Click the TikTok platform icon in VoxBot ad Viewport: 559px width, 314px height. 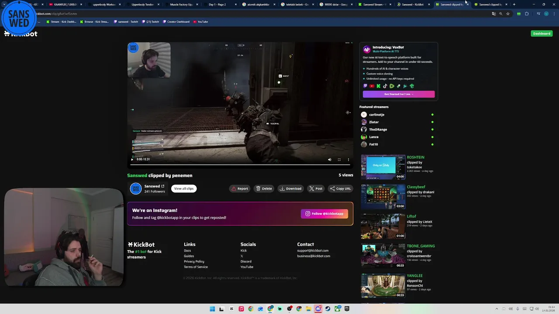385,86
